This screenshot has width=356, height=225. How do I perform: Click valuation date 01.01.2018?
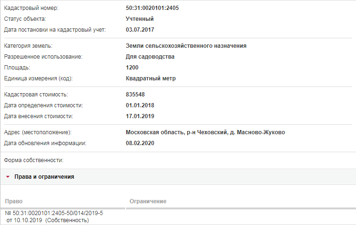[140, 105]
